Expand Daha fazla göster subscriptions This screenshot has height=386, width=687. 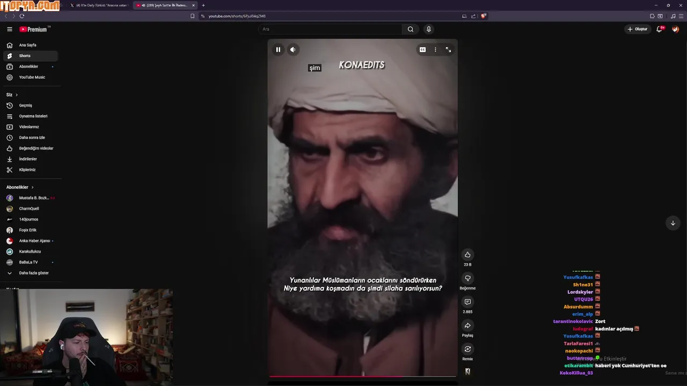pyautogui.click(x=31, y=273)
